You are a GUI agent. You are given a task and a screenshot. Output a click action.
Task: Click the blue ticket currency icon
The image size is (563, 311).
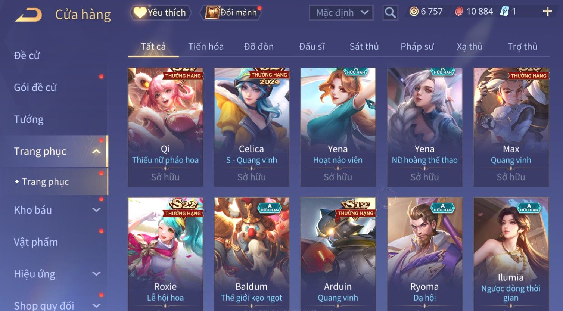coord(504,11)
